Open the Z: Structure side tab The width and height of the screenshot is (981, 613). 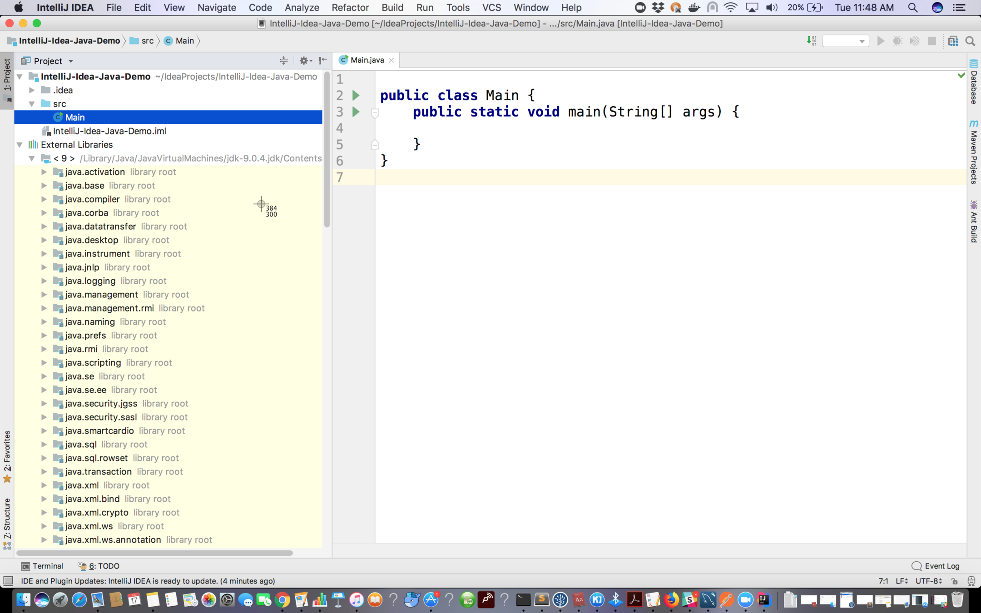[7, 523]
